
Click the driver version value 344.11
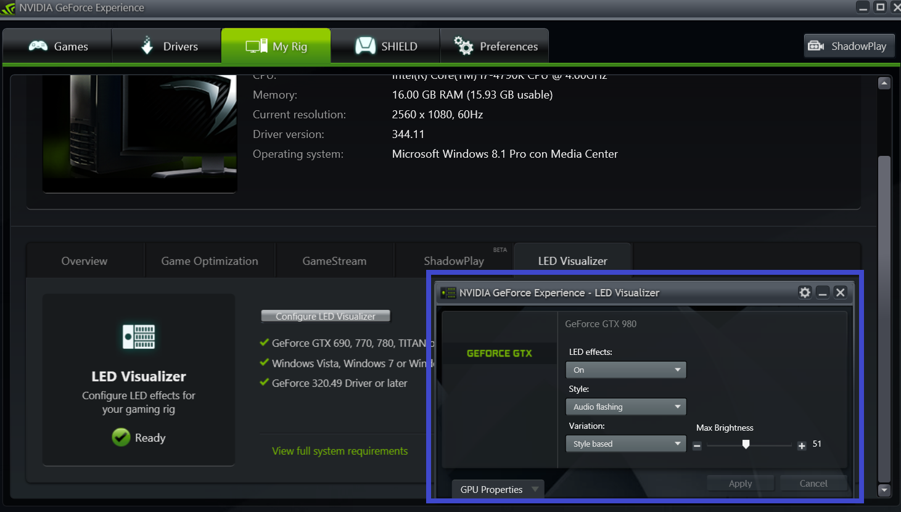tap(408, 134)
